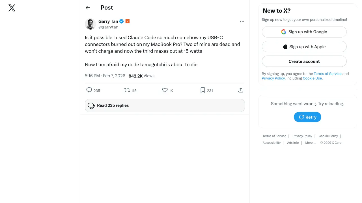
Task: Click the X logo icon
Action: coord(12,8)
